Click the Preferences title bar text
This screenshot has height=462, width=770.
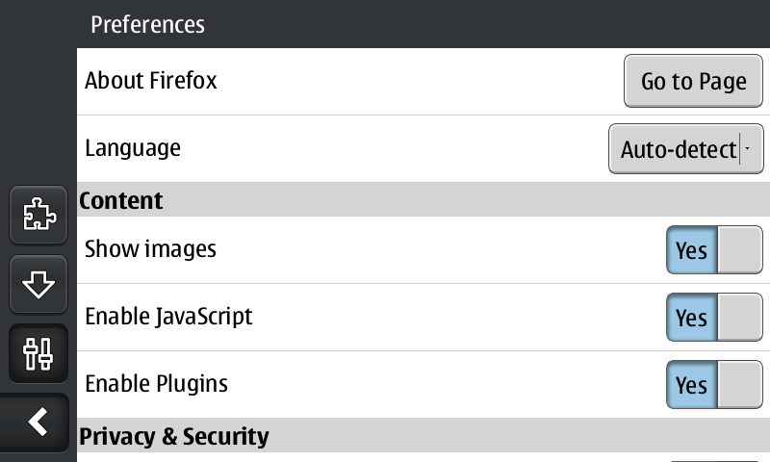[147, 24]
